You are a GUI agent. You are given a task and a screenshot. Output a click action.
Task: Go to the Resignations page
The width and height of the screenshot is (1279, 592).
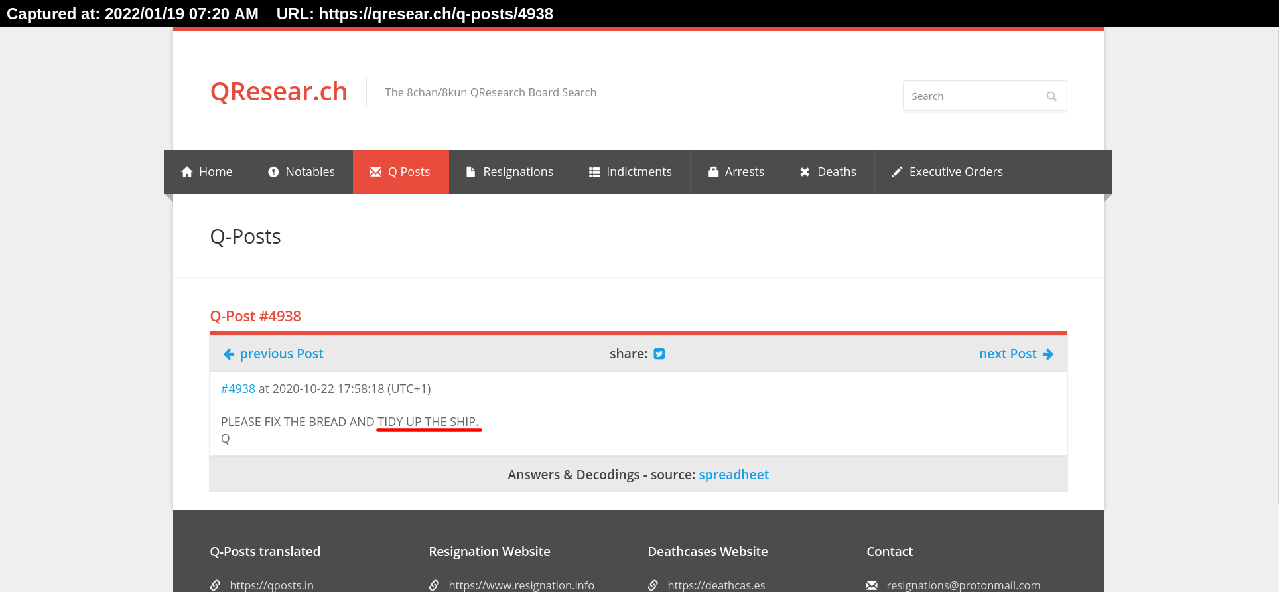tap(510, 172)
